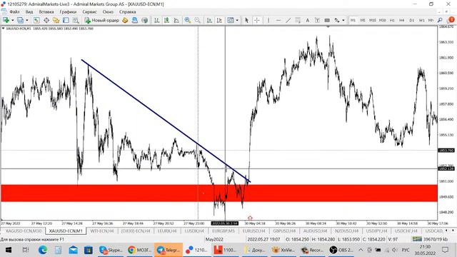
Task: Click the connection status 39670/19 kb
Action: [430, 239]
